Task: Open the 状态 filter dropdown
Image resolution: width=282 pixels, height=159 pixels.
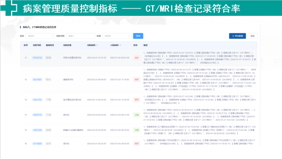Action: [x=40, y=36]
